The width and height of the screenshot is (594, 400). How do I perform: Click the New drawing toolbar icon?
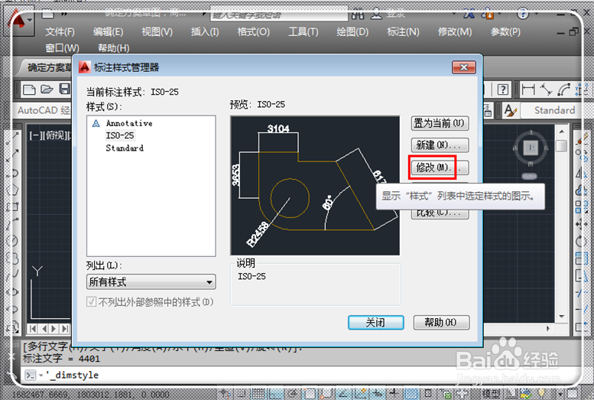click(29, 89)
